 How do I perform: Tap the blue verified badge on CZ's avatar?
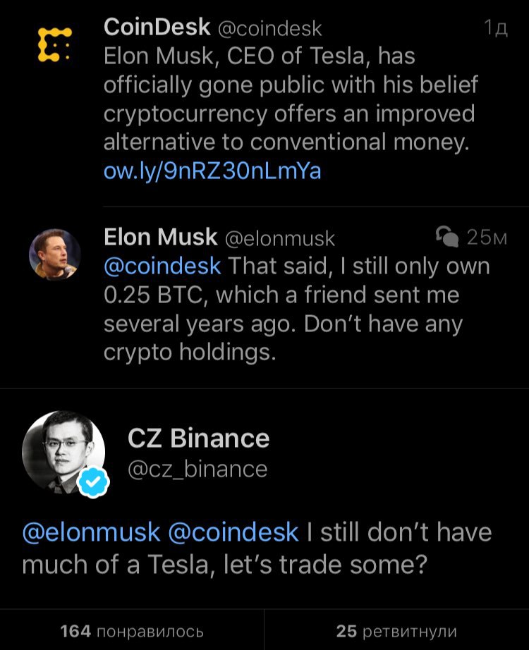94,482
